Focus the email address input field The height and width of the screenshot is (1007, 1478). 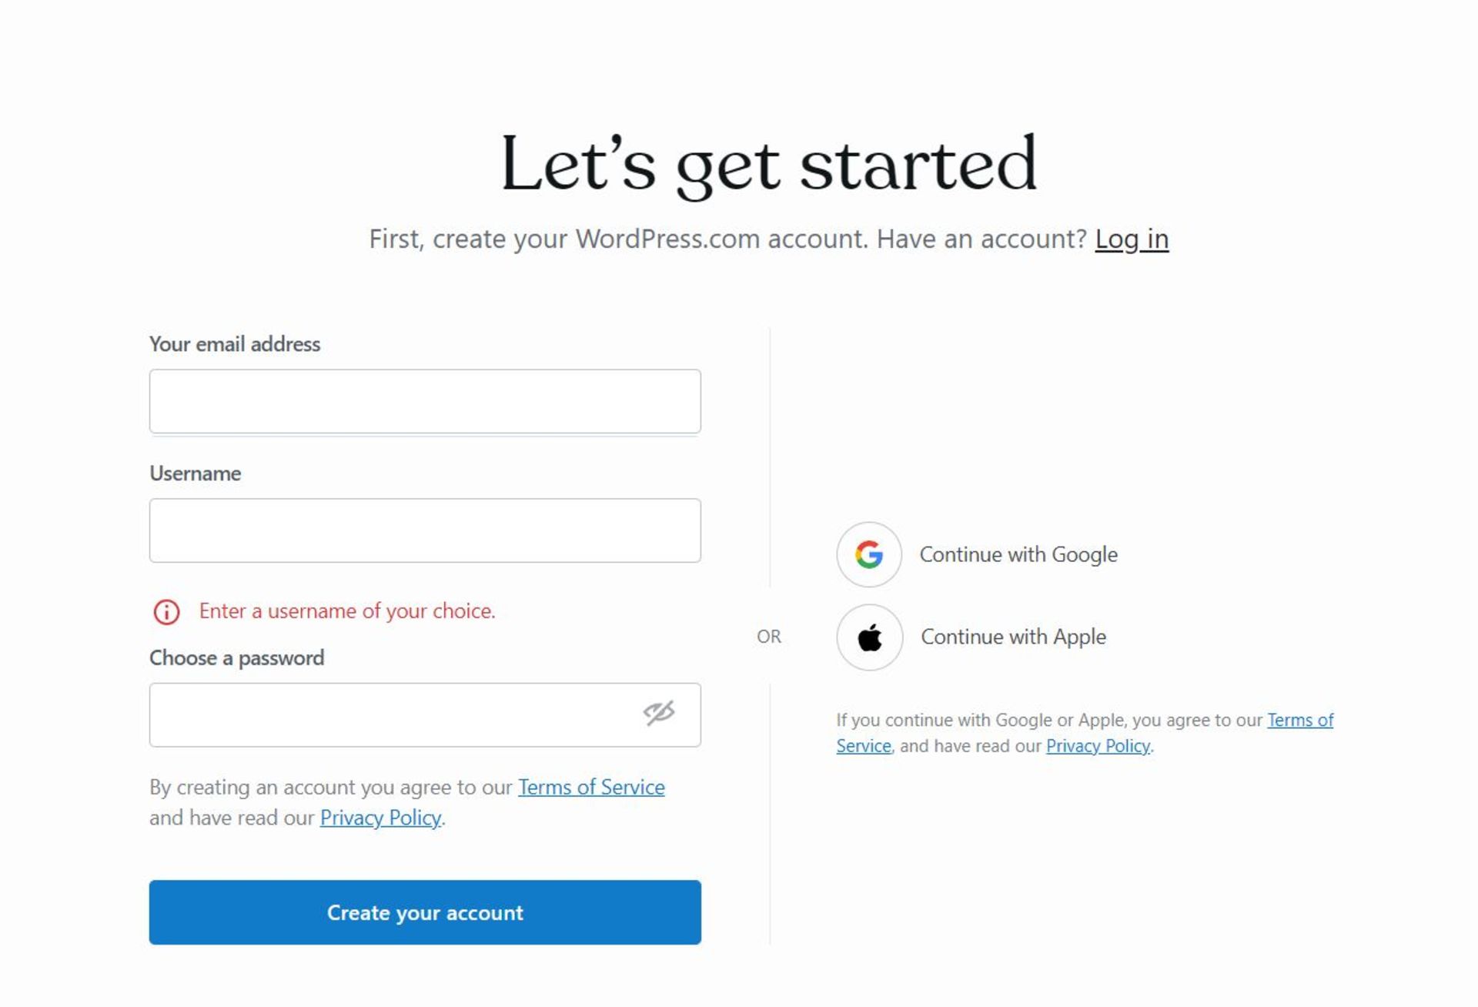tap(425, 401)
